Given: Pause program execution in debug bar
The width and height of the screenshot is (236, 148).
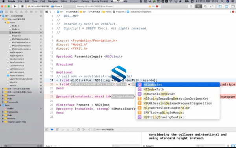Looking at the screenshot, I should (x=57, y=130).
